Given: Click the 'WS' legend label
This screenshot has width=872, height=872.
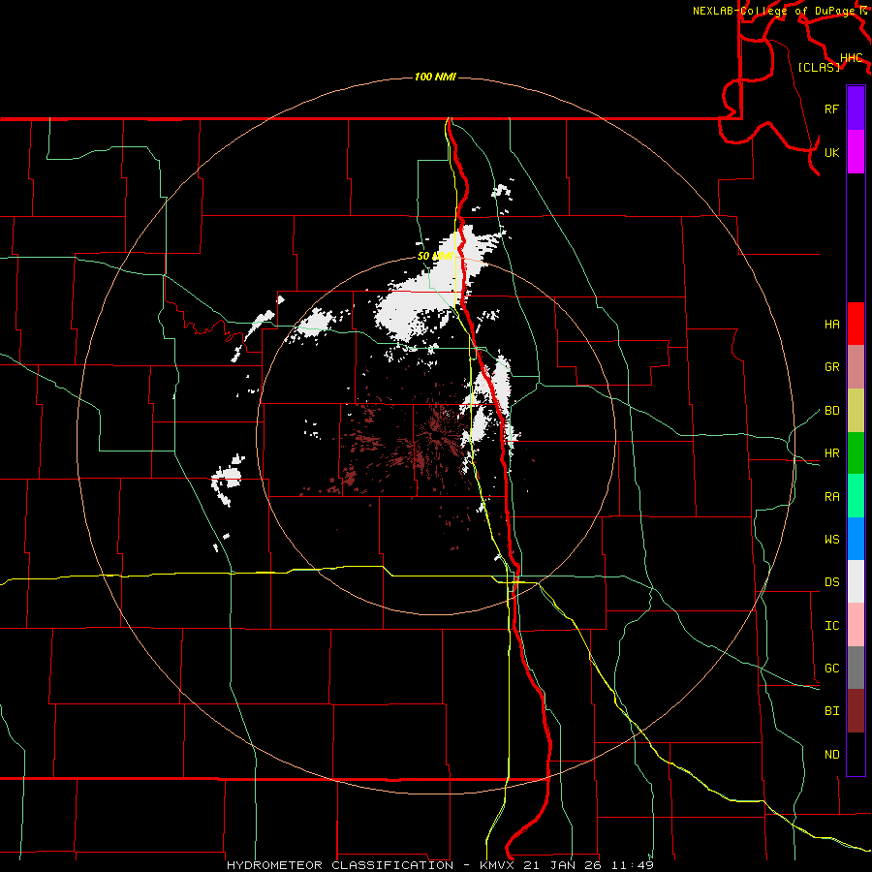Looking at the screenshot, I should [x=832, y=540].
